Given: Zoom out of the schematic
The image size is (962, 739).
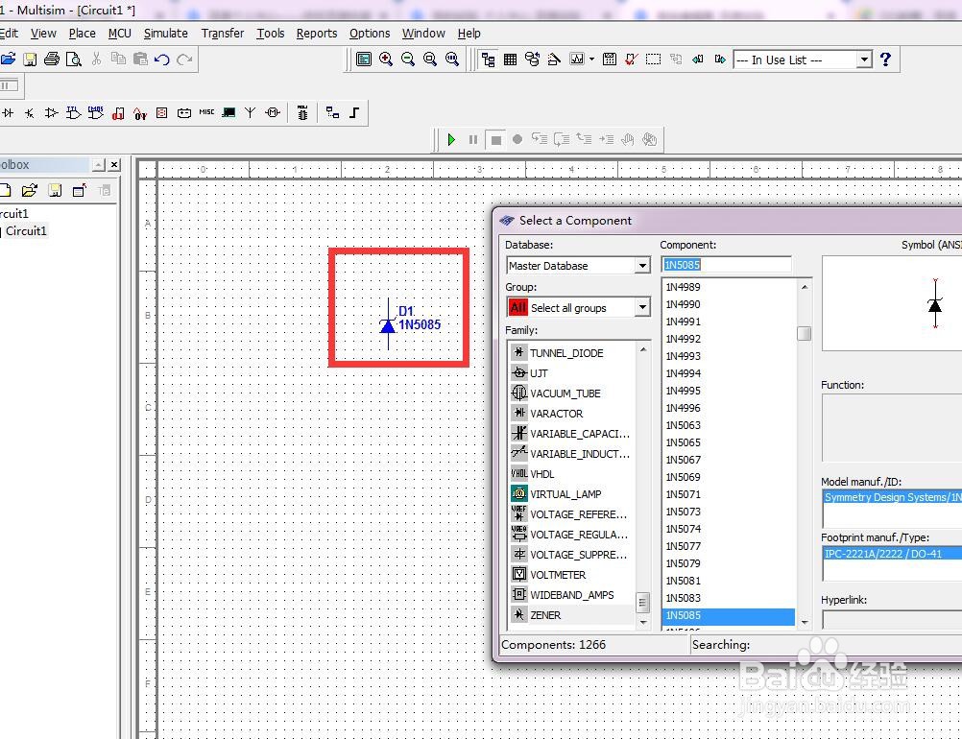Looking at the screenshot, I should click(408, 59).
